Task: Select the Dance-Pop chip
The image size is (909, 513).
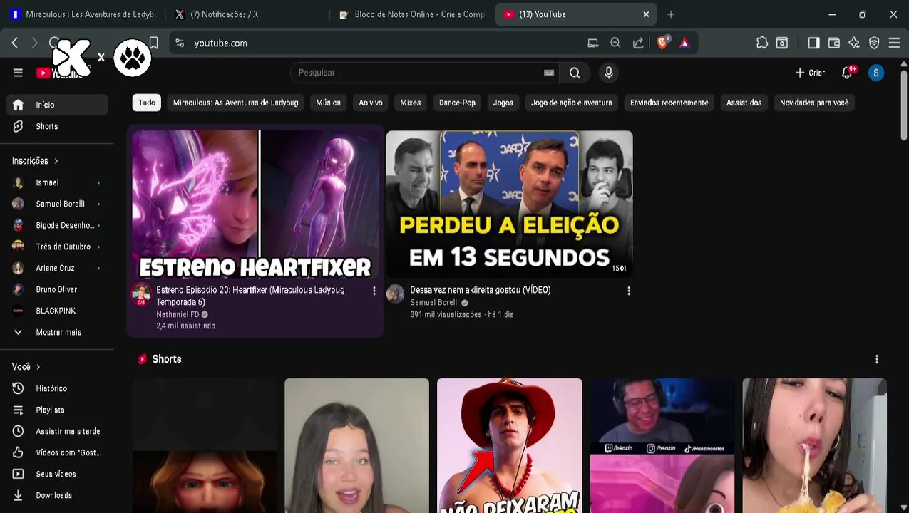Action: 457,103
